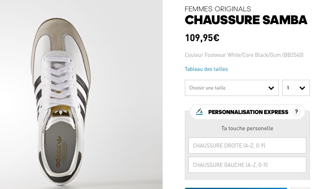Open the quantity dropdown showing 1
The image size is (316, 189).
(x=296, y=88)
